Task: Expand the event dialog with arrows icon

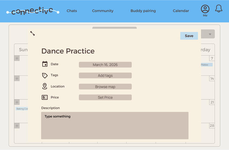Action: coord(32,33)
